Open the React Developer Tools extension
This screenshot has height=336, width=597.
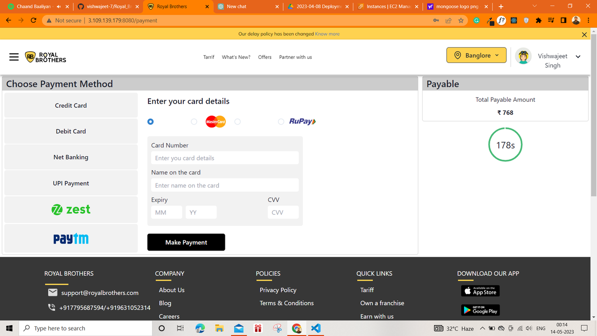514,21
